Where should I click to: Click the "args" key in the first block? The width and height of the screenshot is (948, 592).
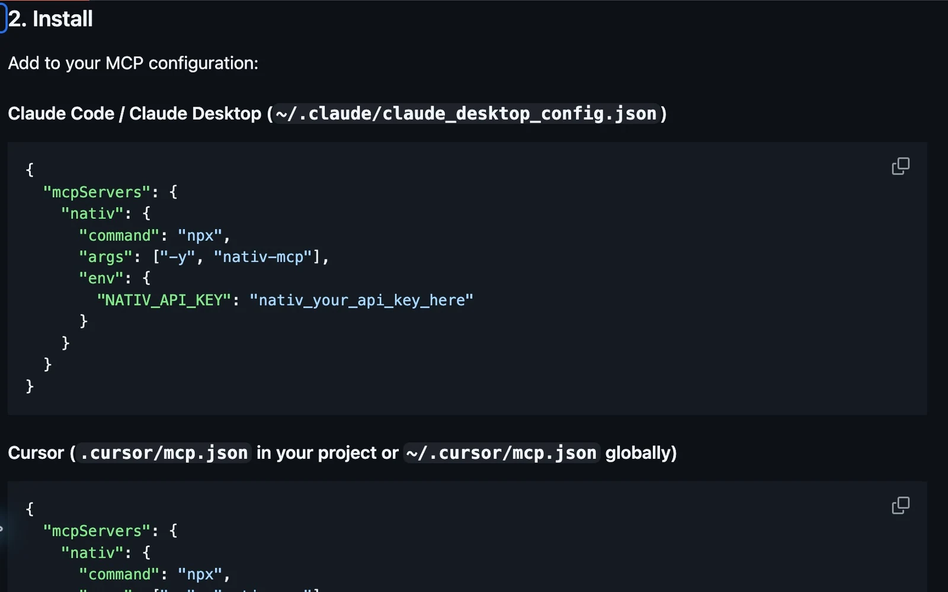coord(105,257)
